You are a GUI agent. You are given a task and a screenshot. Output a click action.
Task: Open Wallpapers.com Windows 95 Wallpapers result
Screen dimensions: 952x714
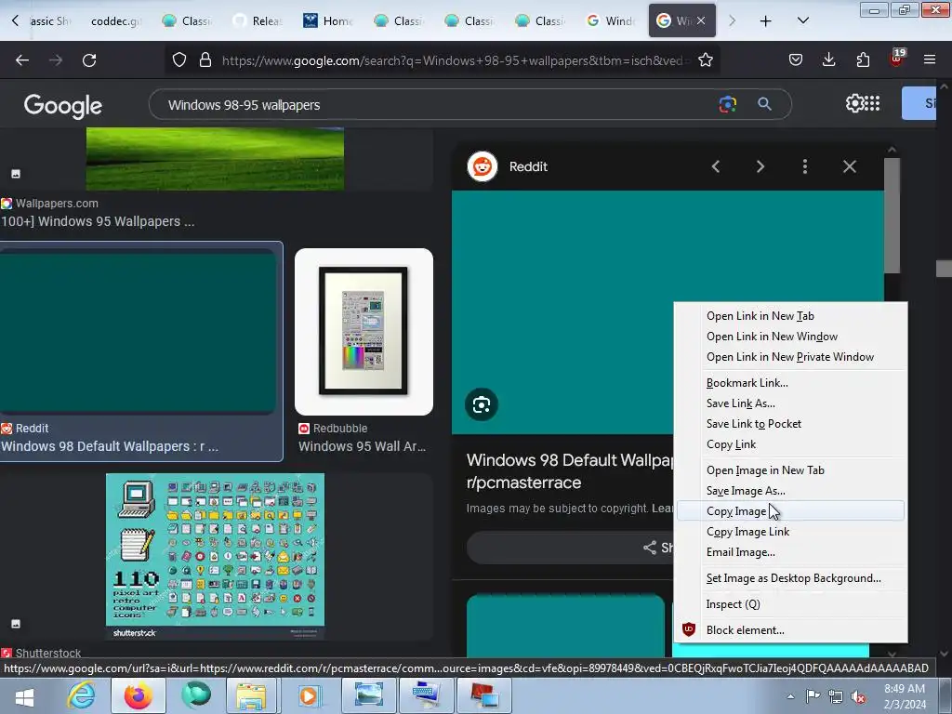click(97, 221)
